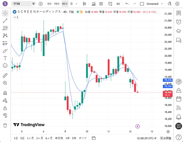The width and height of the screenshot is (183, 142).
Task: Open indicator templates grid
Action: [x=101, y=4]
